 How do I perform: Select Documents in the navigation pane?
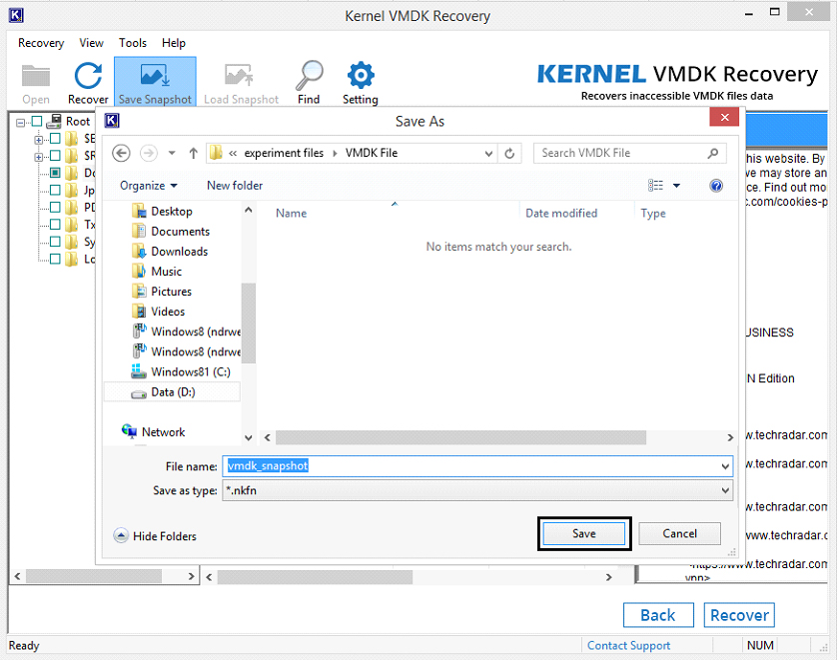[x=170, y=232]
